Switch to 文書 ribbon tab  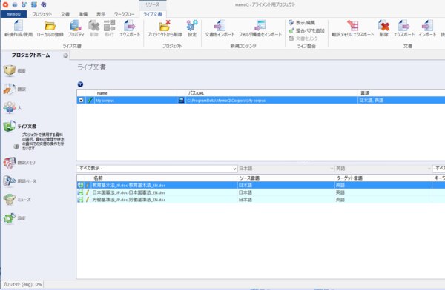(x=65, y=14)
